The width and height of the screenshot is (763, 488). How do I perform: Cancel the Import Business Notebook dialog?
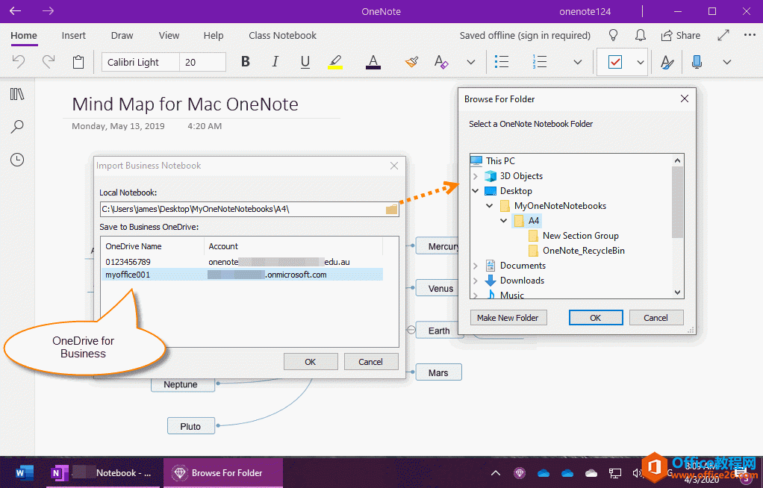pyautogui.click(x=371, y=361)
